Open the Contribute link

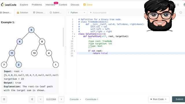92,99
